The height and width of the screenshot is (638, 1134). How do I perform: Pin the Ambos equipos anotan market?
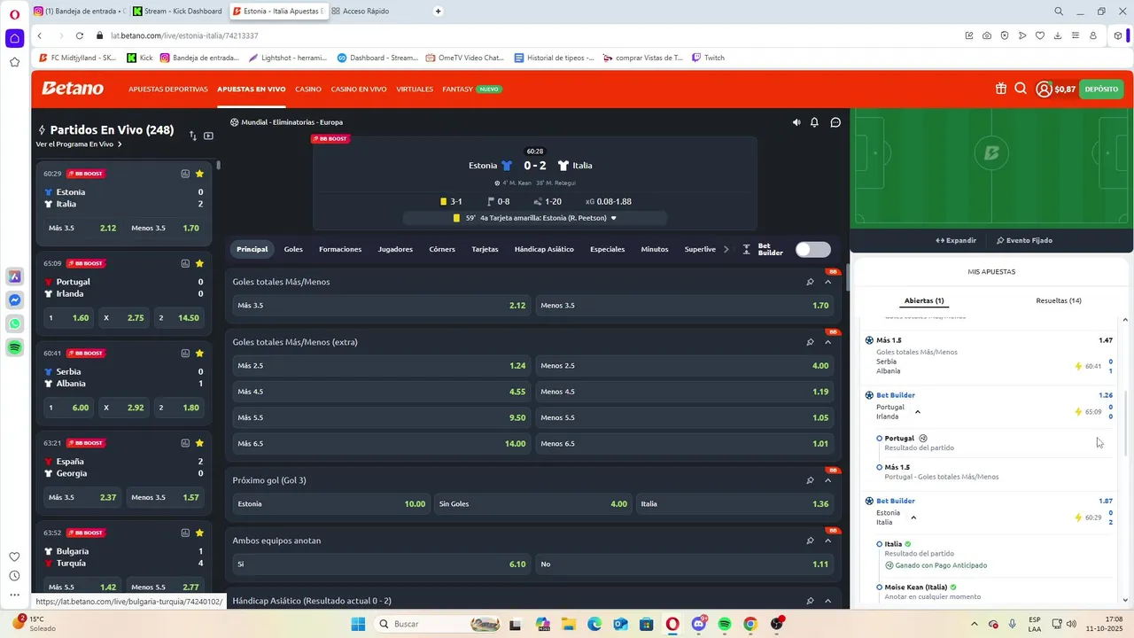click(x=810, y=541)
